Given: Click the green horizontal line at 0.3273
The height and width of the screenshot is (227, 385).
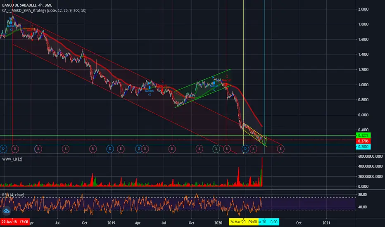Looking at the screenshot, I should point(178,135).
